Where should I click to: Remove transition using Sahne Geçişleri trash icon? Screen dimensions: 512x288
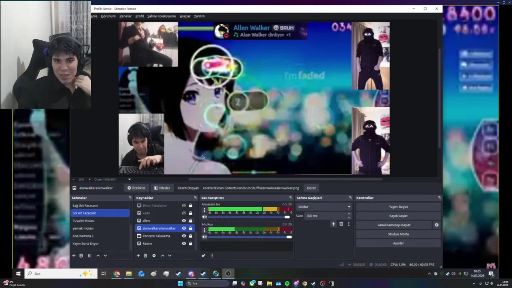click(x=341, y=224)
